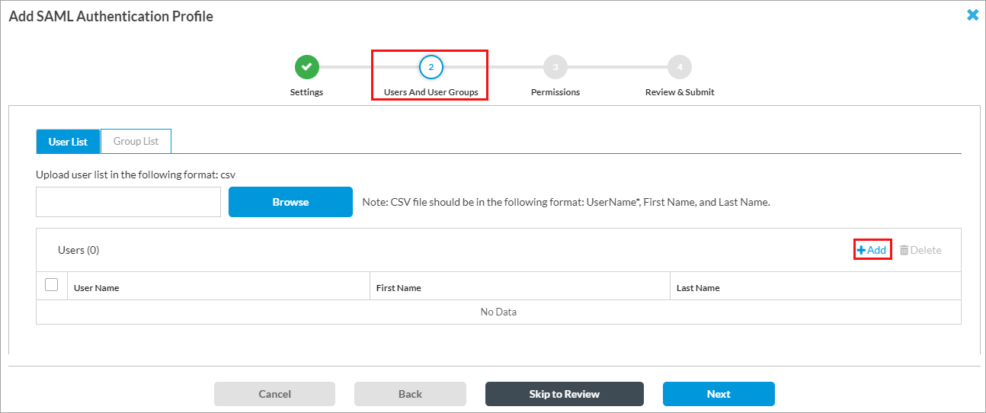986x413 pixels.
Task: Select the User List tab
Action: pyautogui.click(x=68, y=142)
